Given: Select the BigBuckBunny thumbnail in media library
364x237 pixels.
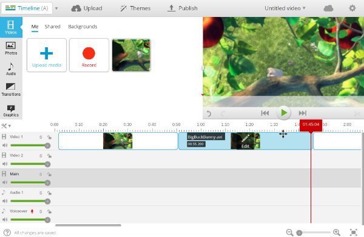Looking at the screenshot, I should [132, 55].
